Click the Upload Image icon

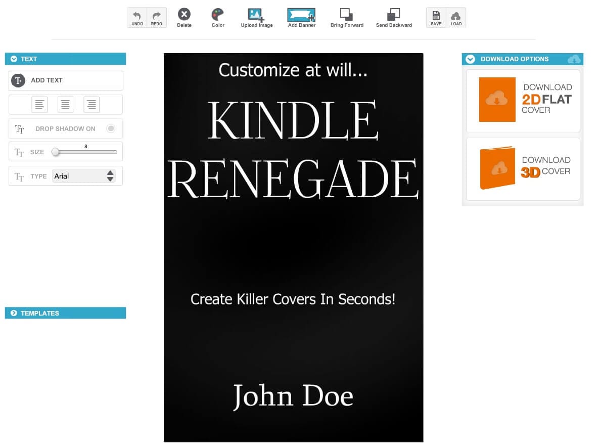256,15
